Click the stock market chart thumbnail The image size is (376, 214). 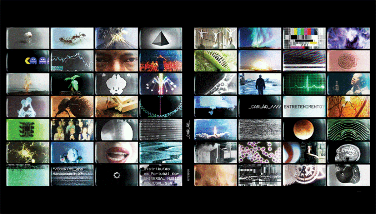[x=72, y=61]
